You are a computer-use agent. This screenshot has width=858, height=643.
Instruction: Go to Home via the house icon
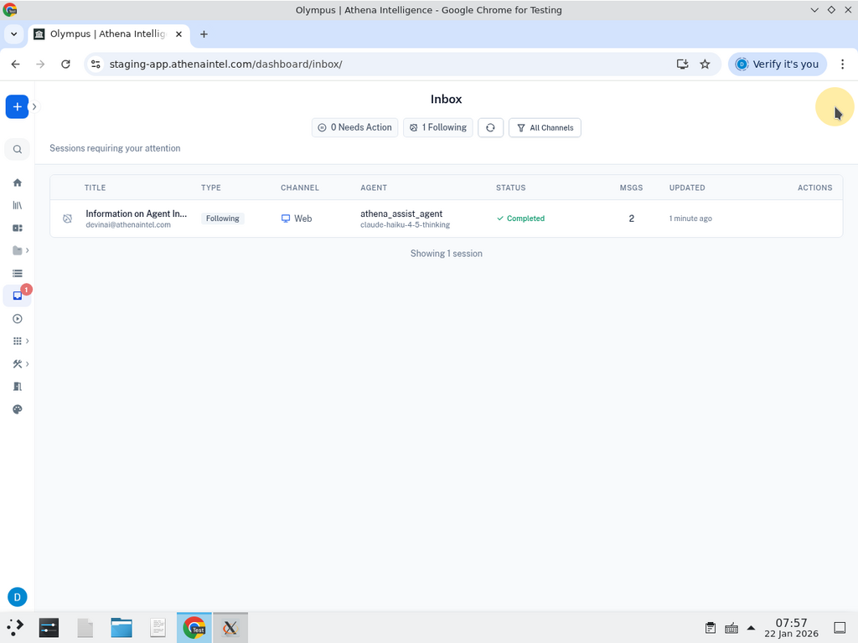click(18, 183)
